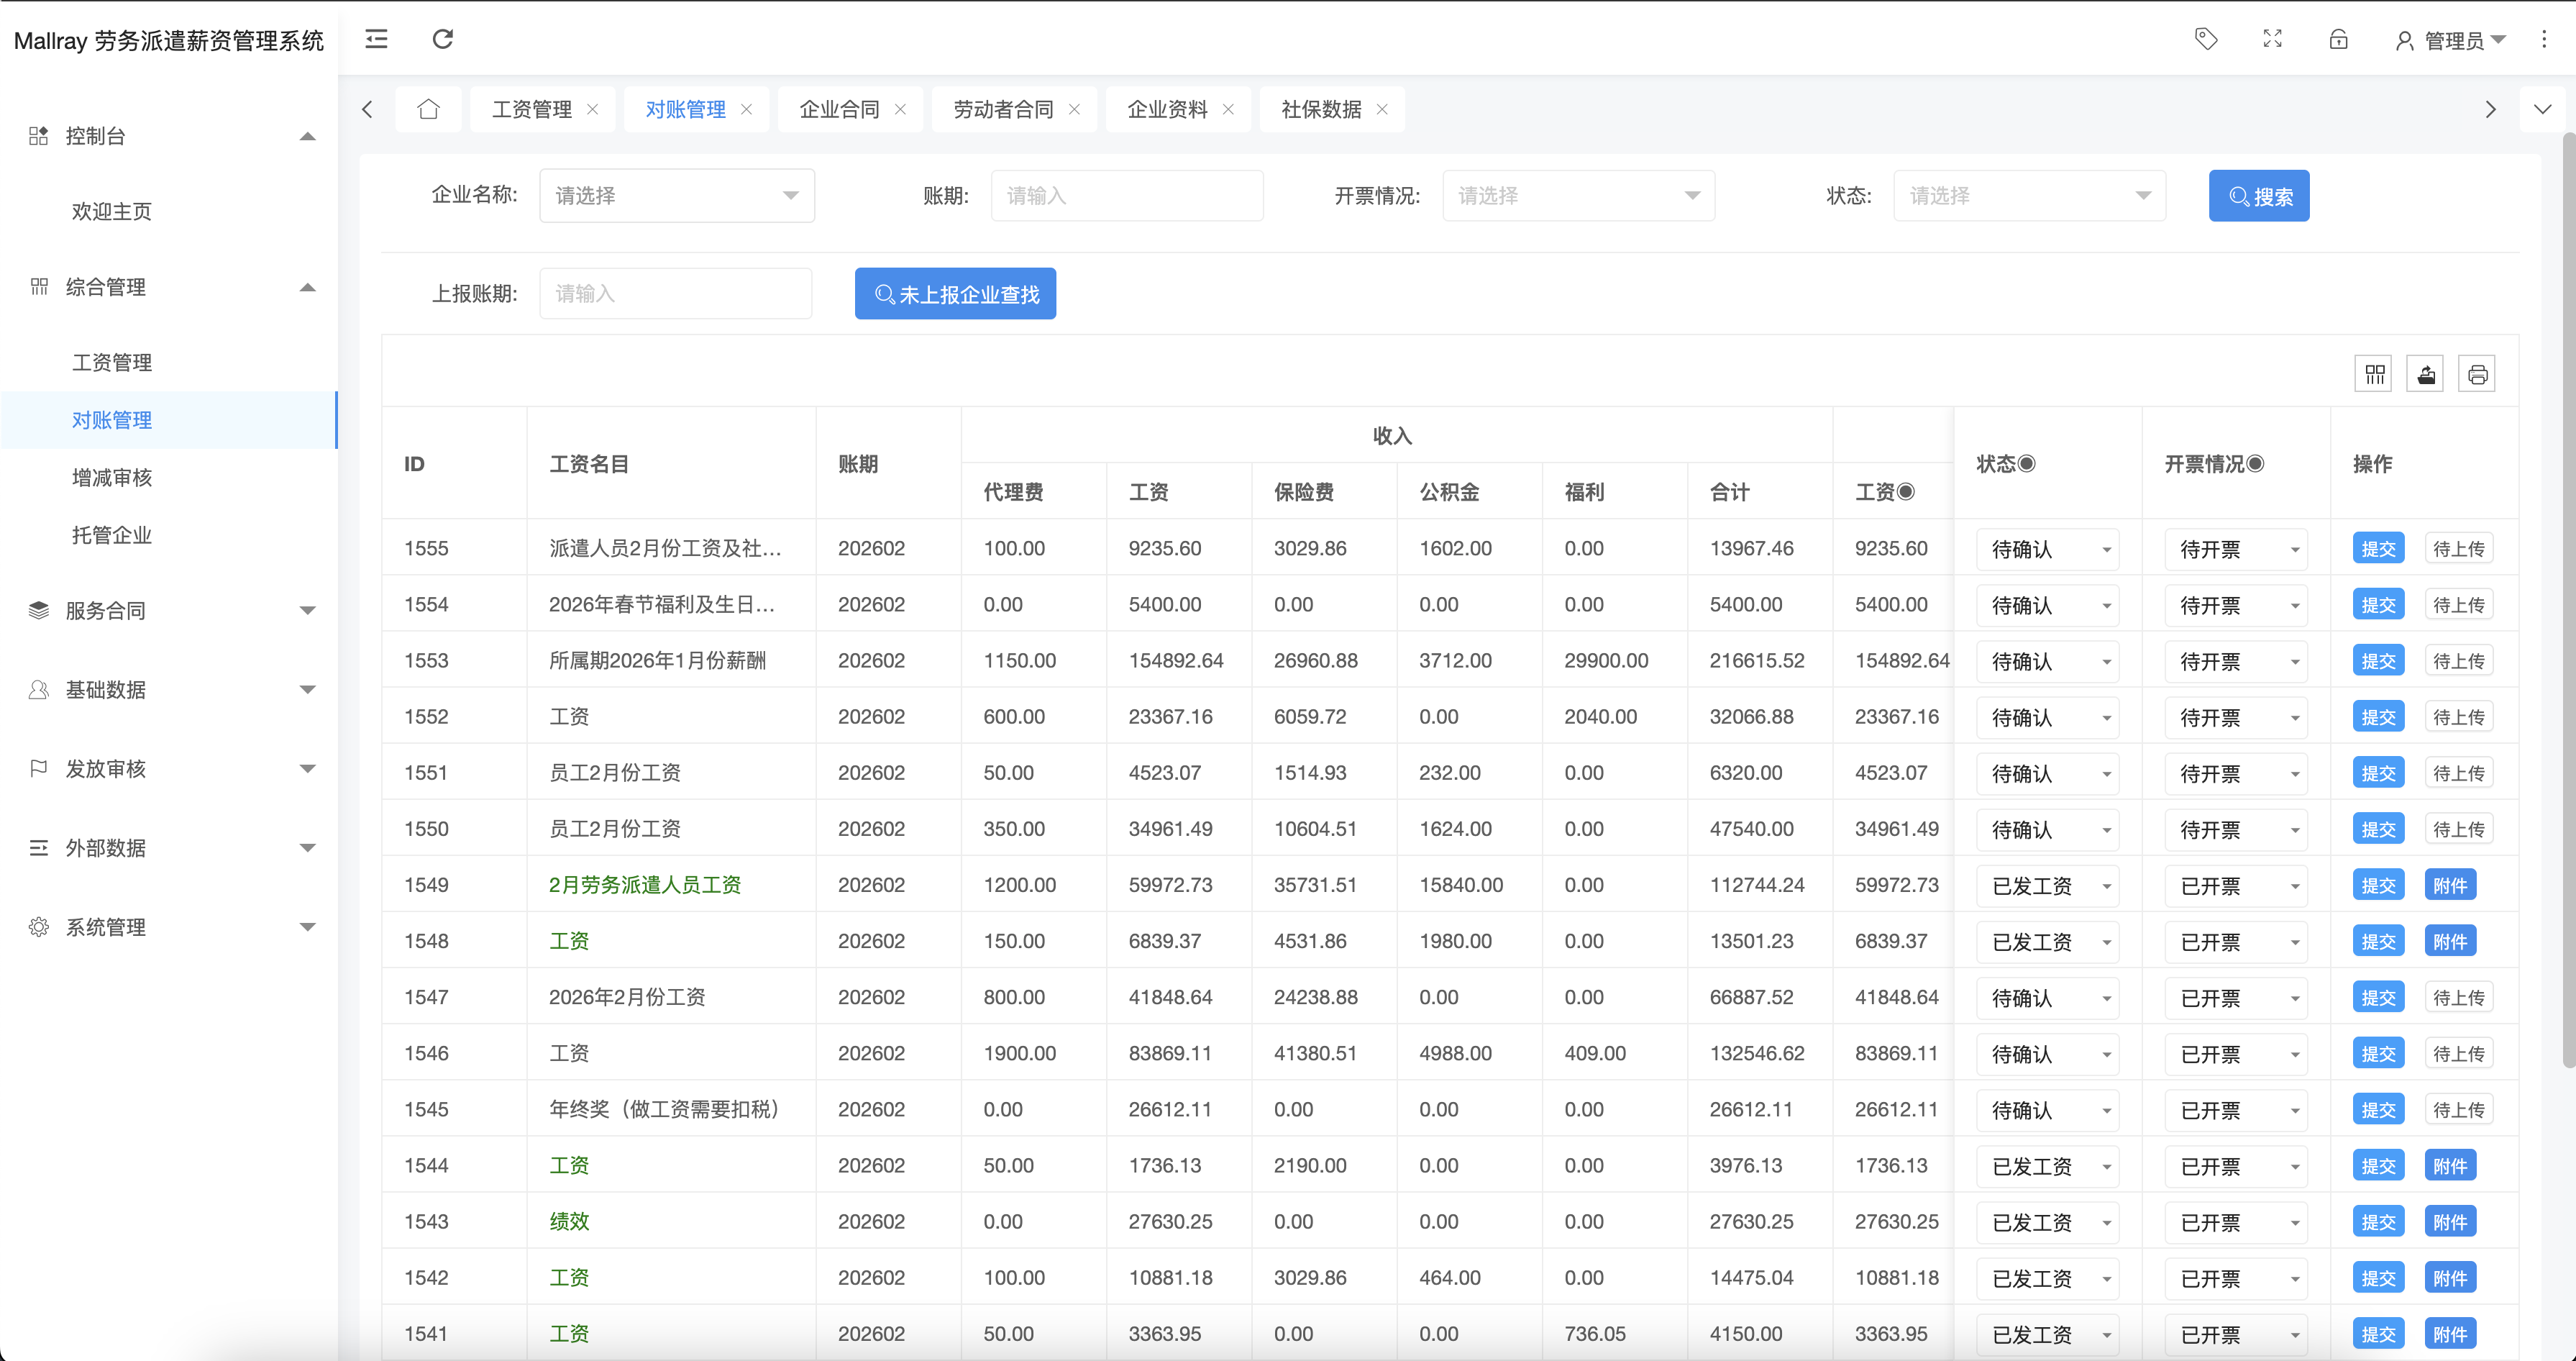Open the 企业名称 select dropdown
The height and width of the screenshot is (1361, 2576).
(677, 195)
